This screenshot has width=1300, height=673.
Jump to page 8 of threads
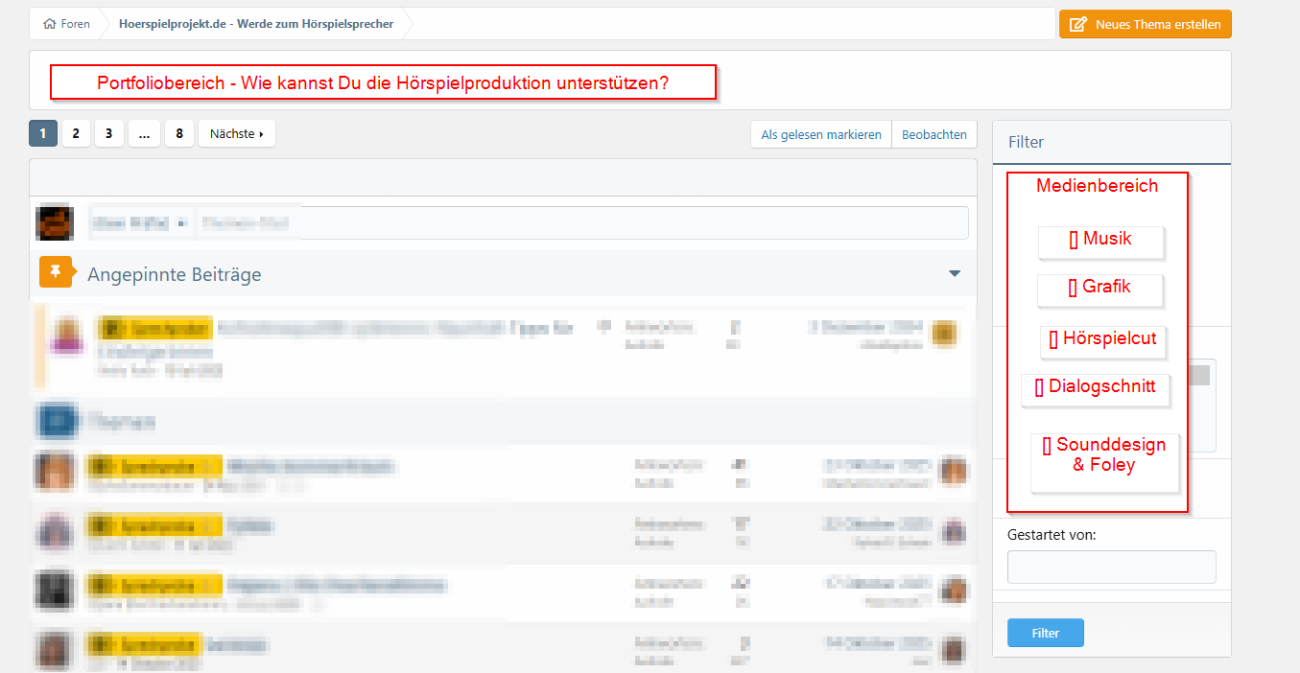[x=178, y=134]
